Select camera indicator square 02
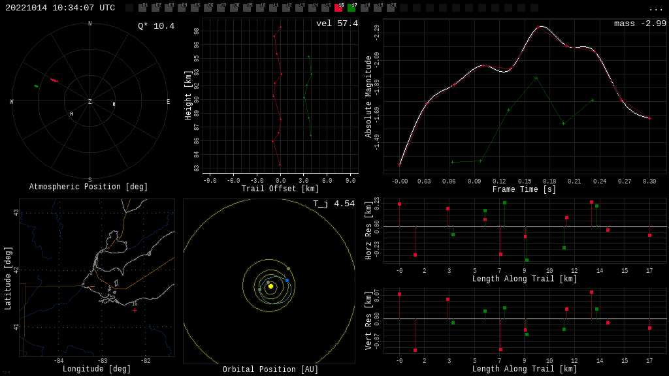 [x=155, y=8]
